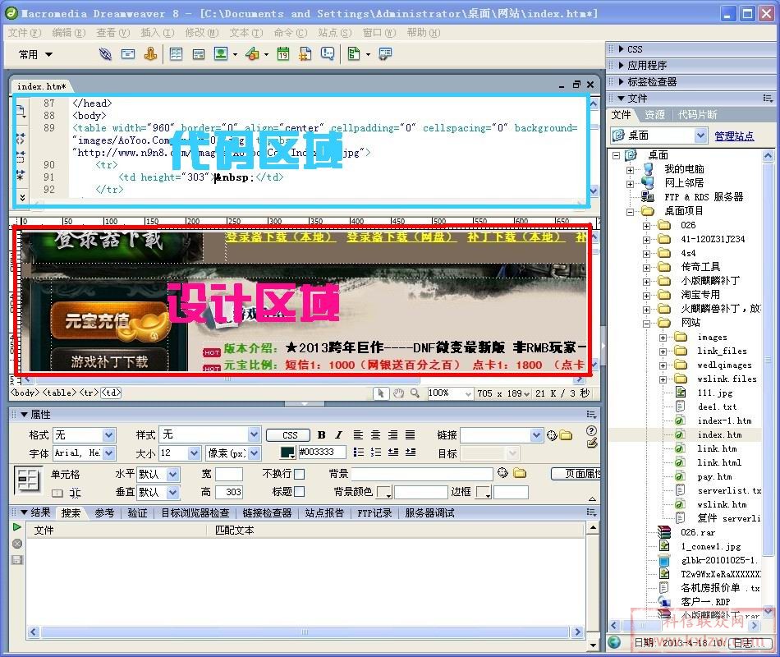This screenshot has width=780, height=657.
Task: Click the Bold formatting button
Action: [321, 435]
